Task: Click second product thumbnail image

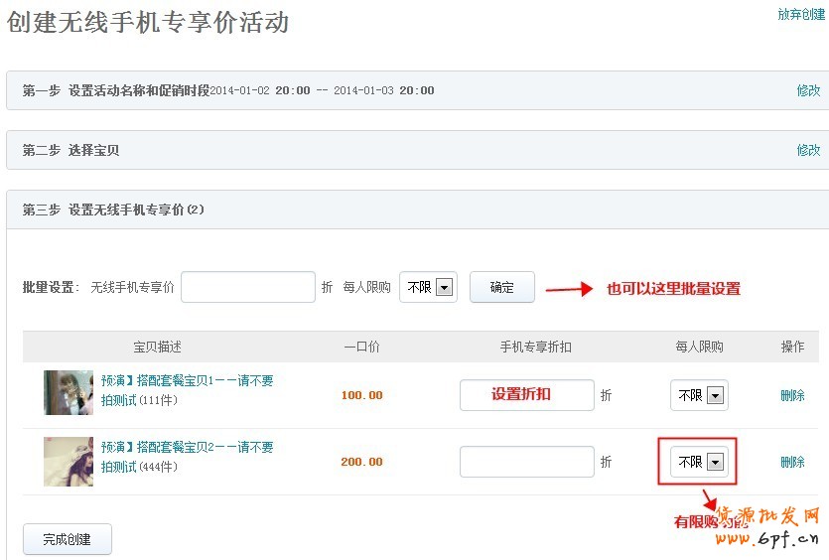Action: 69,461
